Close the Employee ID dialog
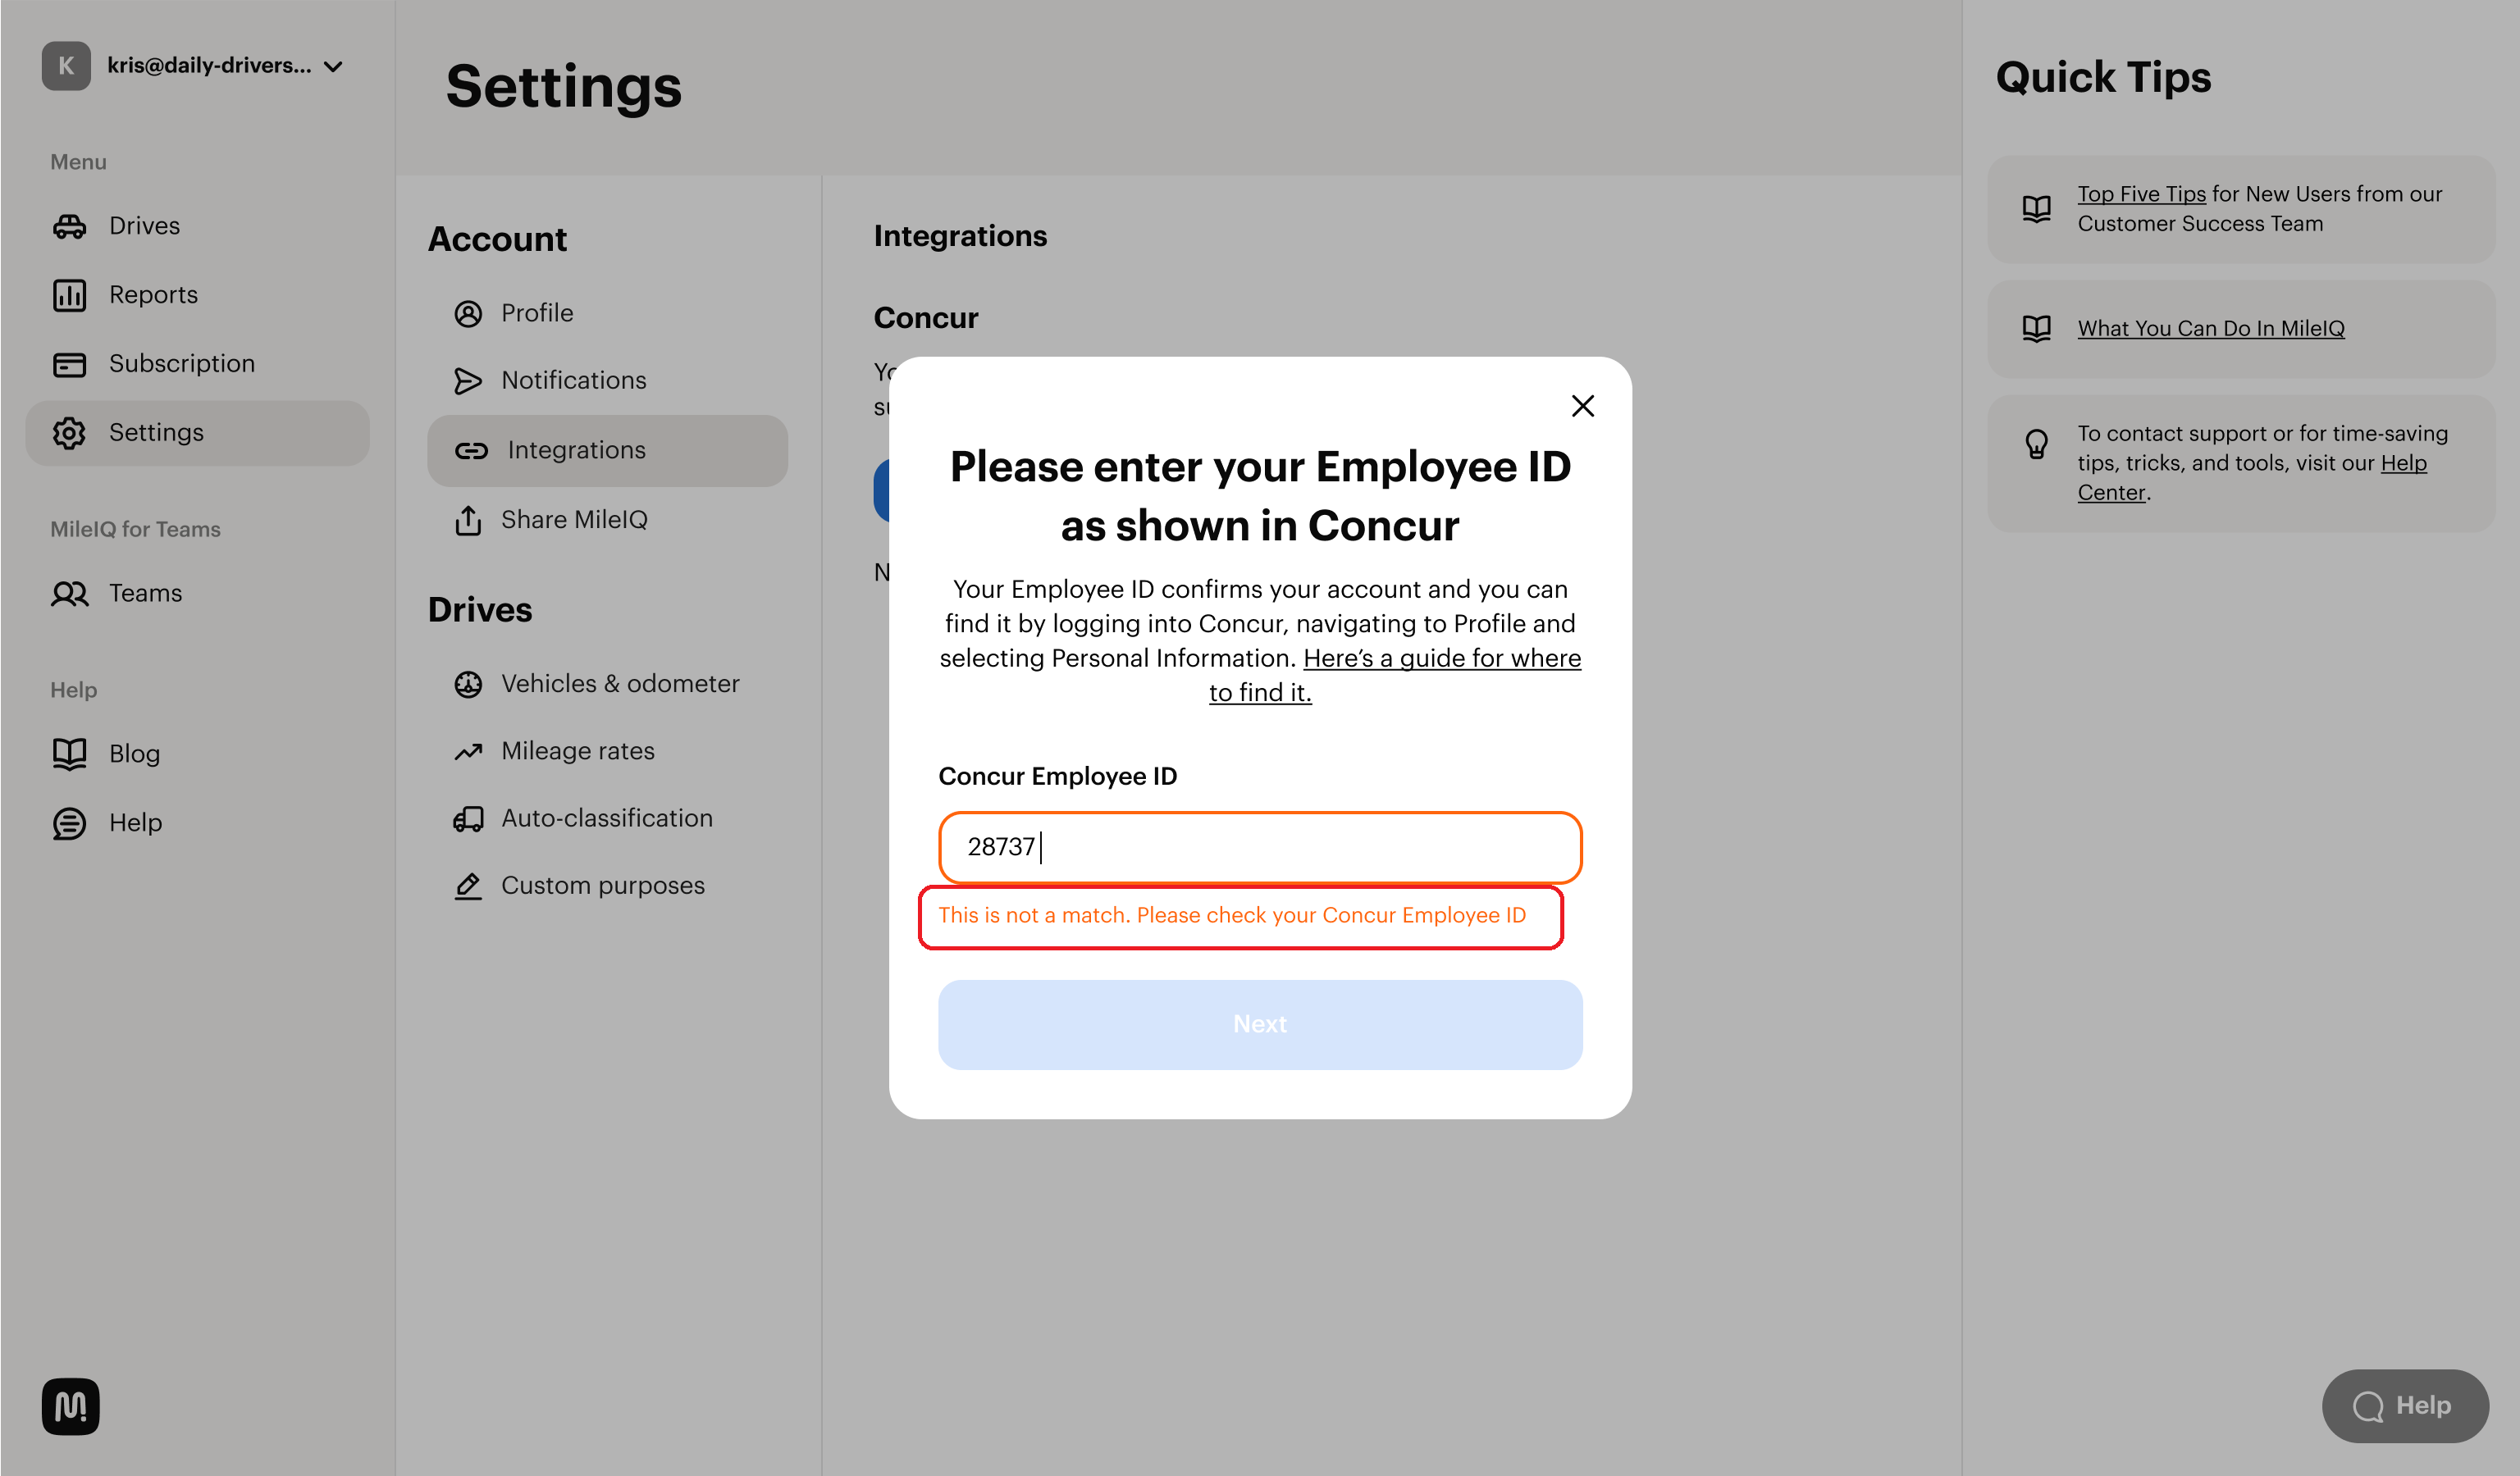The height and width of the screenshot is (1476, 2520). pyautogui.click(x=1582, y=406)
